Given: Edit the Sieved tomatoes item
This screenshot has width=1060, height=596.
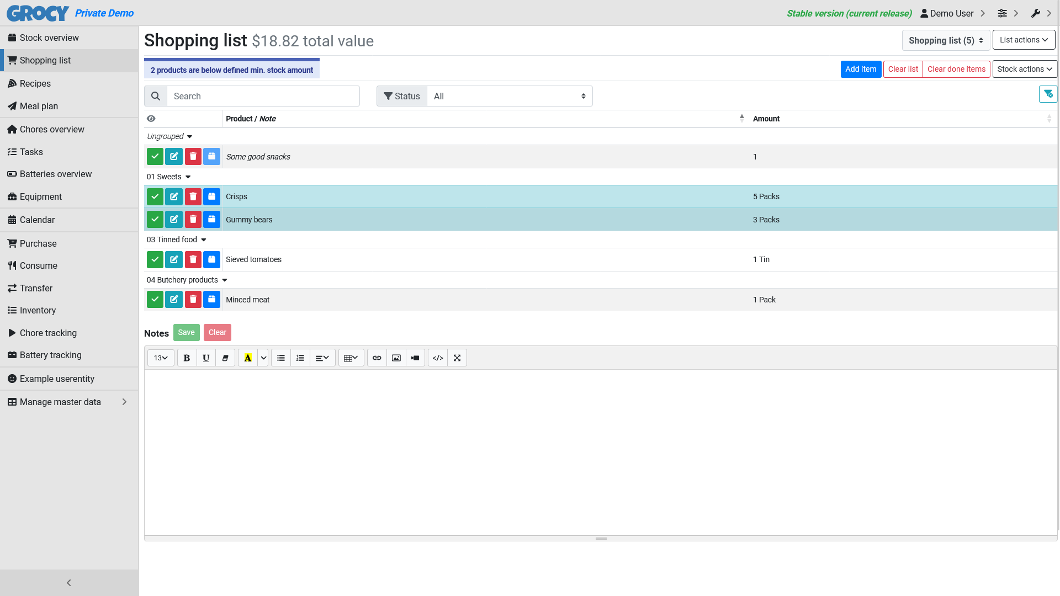Looking at the screenshot, I should [174, 259].
